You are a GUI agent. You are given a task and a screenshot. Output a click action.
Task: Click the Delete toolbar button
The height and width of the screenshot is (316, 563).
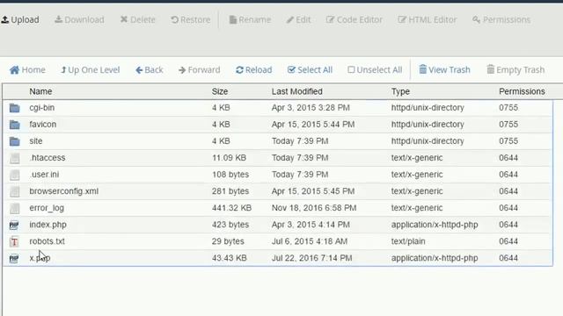138,19
